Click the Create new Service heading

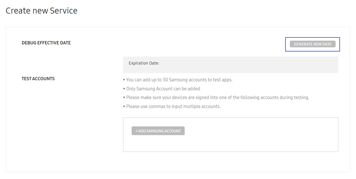[x=42, y=11]
